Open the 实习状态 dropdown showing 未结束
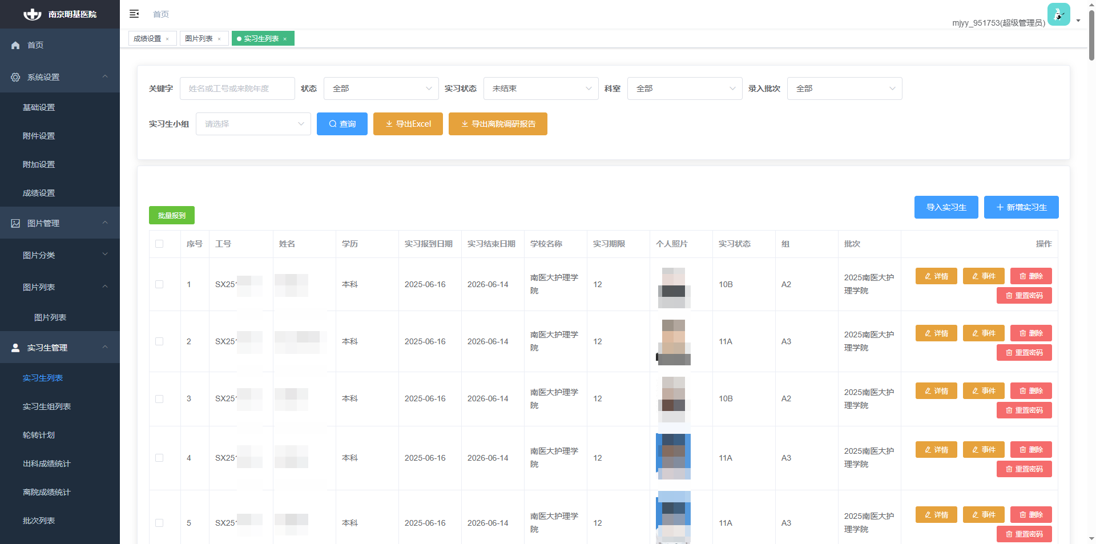 click(x=541, y=88)
